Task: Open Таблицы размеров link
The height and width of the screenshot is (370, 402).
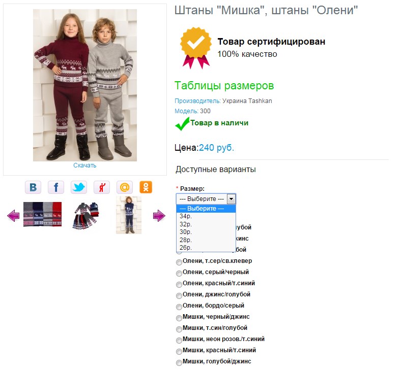Action: 224,86
